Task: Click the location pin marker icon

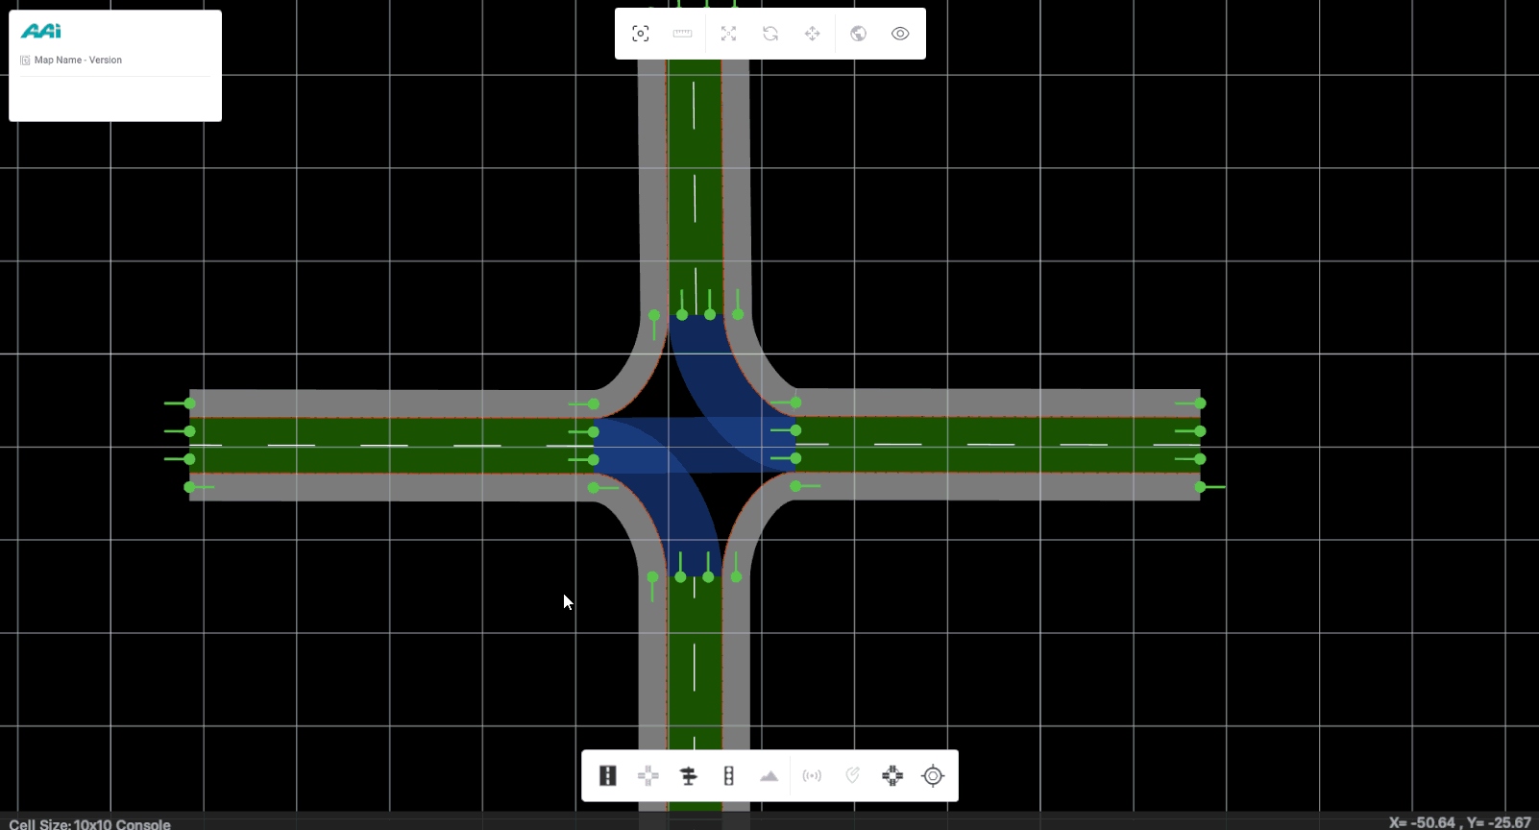Action: point(852,776)
